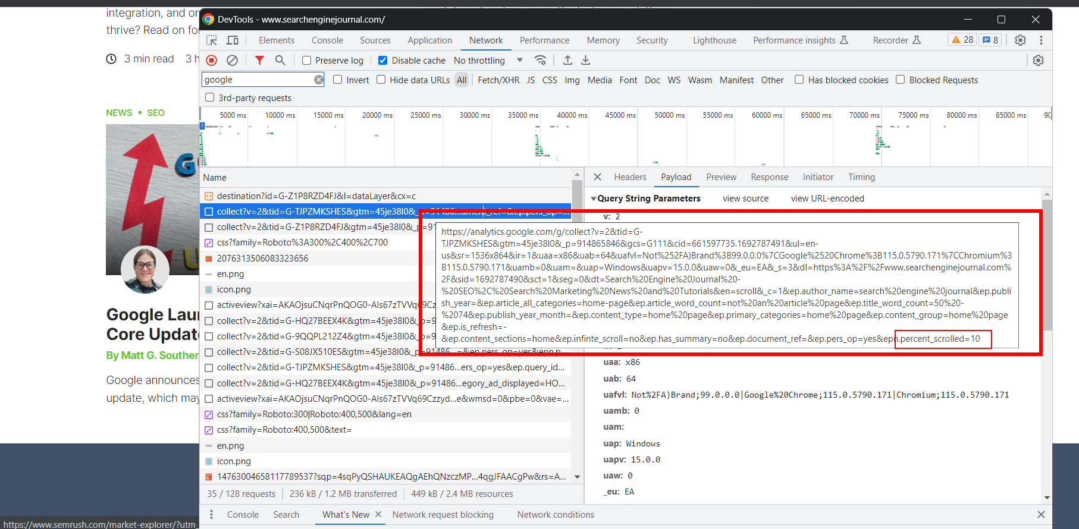Filter by Img type
The height and width of the screenshot is (529, 1079).
(x=572, y=80)
